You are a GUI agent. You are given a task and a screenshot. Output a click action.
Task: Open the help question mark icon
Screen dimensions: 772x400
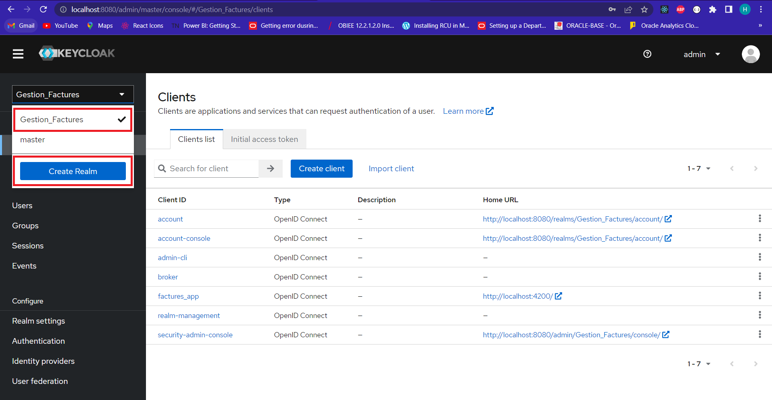[647, 54]
